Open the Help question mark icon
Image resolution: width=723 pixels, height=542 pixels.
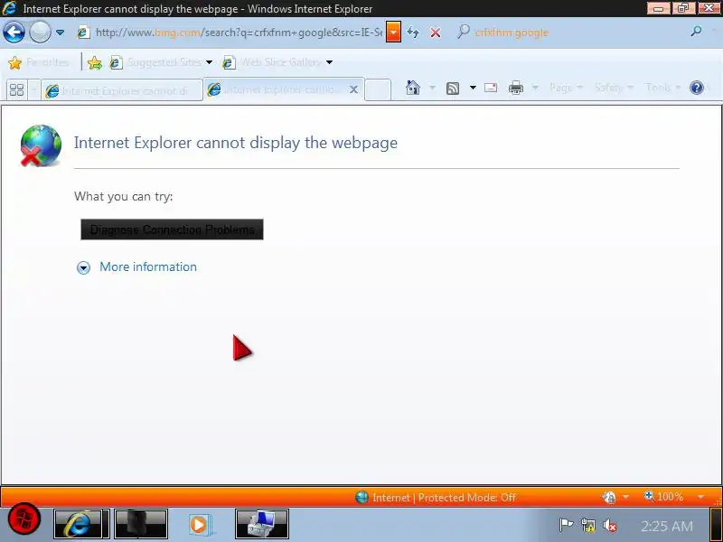(x=697, y=88)
